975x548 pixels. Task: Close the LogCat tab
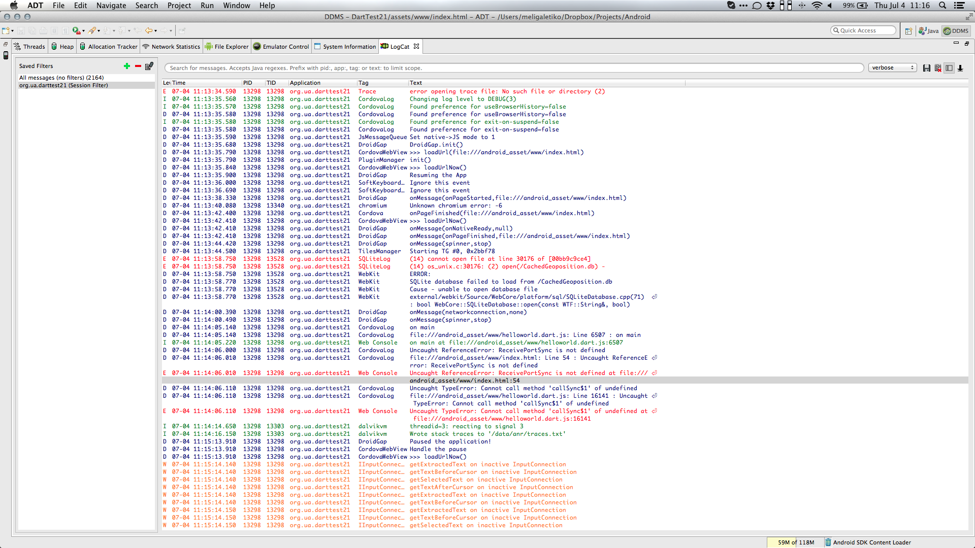click(416, 46)
